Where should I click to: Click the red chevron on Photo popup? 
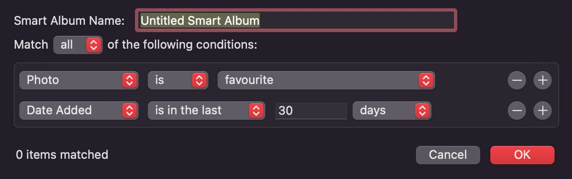tap(129, 80)
